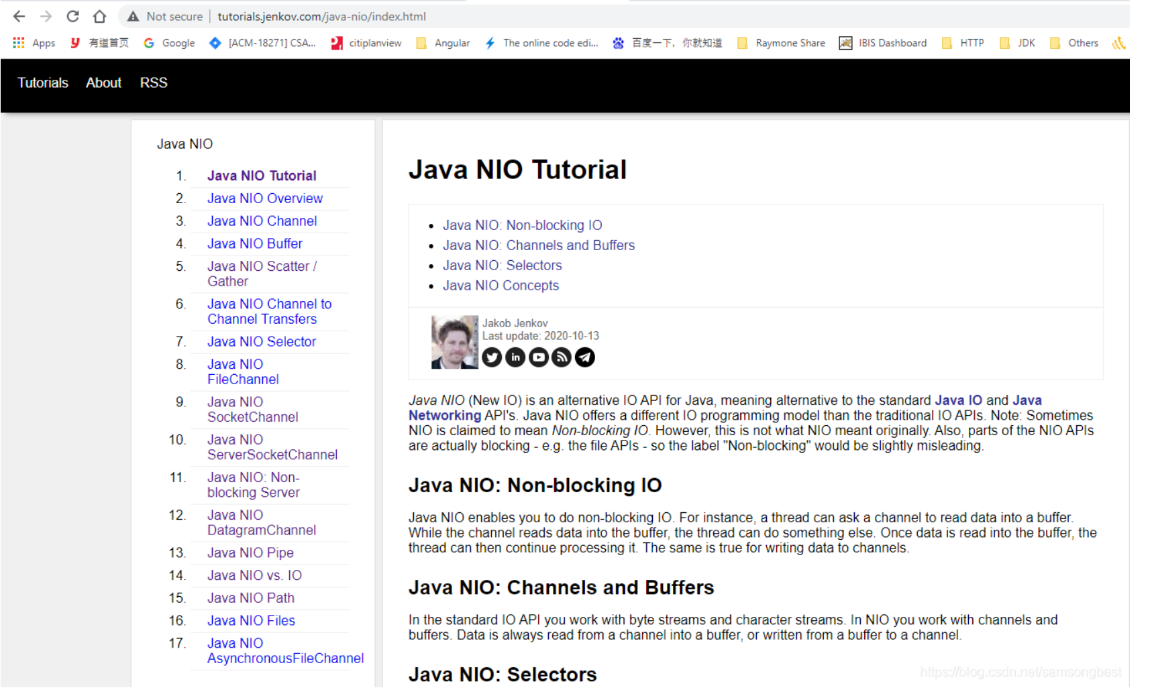The image size is (1156, 700).
Task: Reload the current page
Action: coord(72,16)
